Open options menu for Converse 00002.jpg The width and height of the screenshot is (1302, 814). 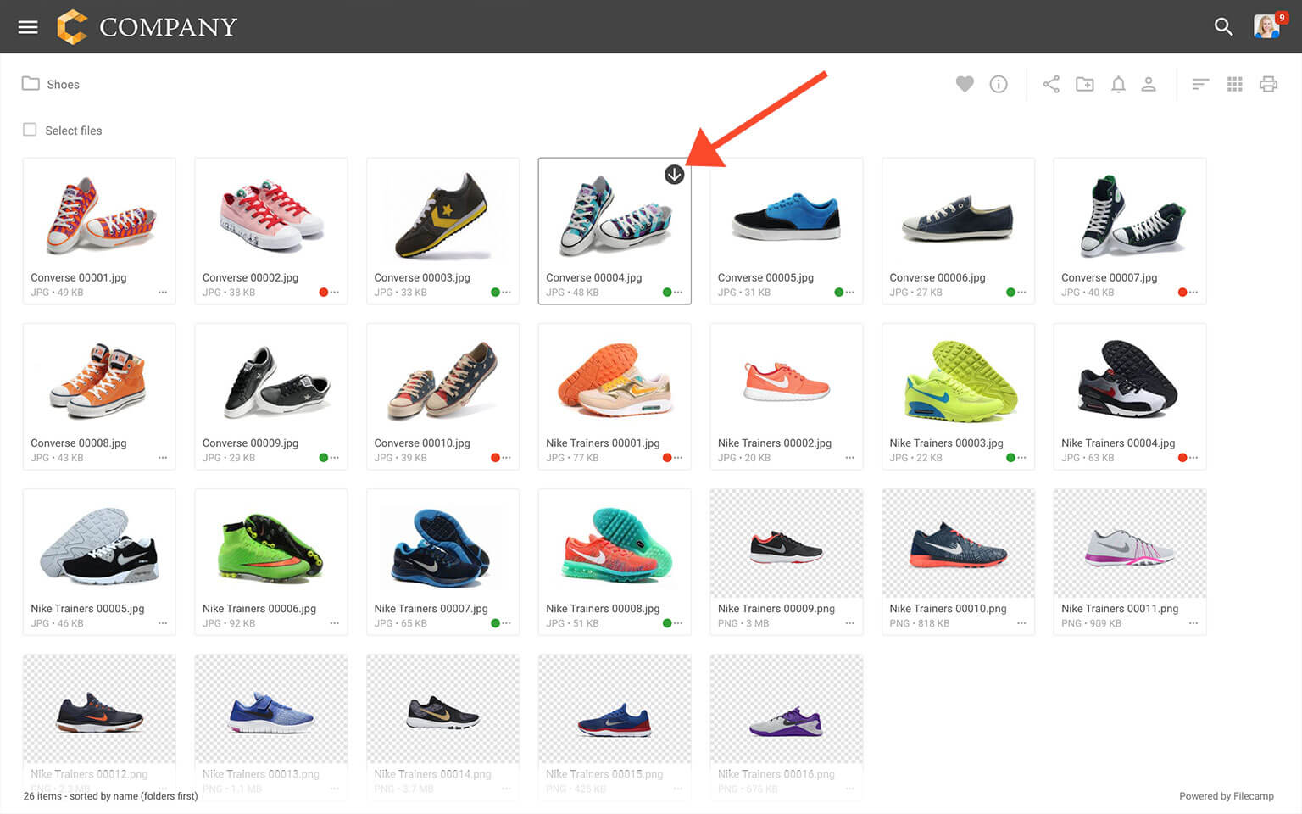[x=335, y=293]
